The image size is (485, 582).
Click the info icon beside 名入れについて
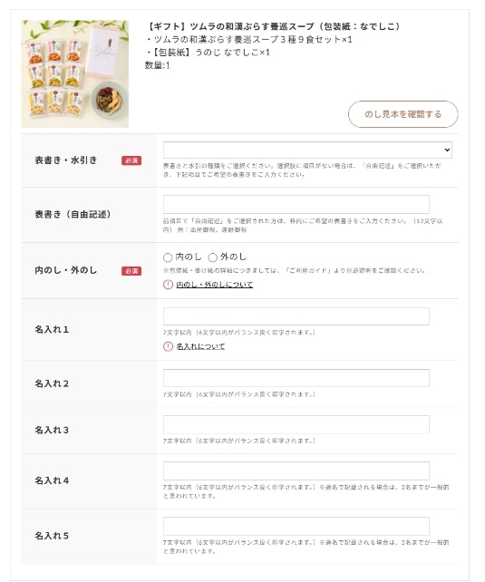tap(168, 346)
